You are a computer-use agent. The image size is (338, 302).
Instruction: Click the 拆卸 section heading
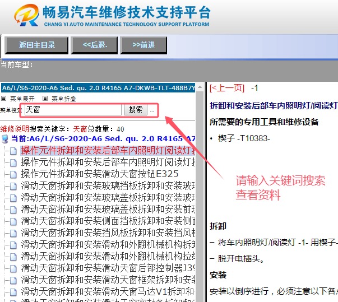click(x=218, y=226)
